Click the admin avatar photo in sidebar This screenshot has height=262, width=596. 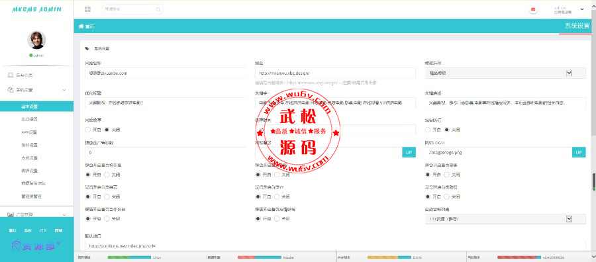36,40
